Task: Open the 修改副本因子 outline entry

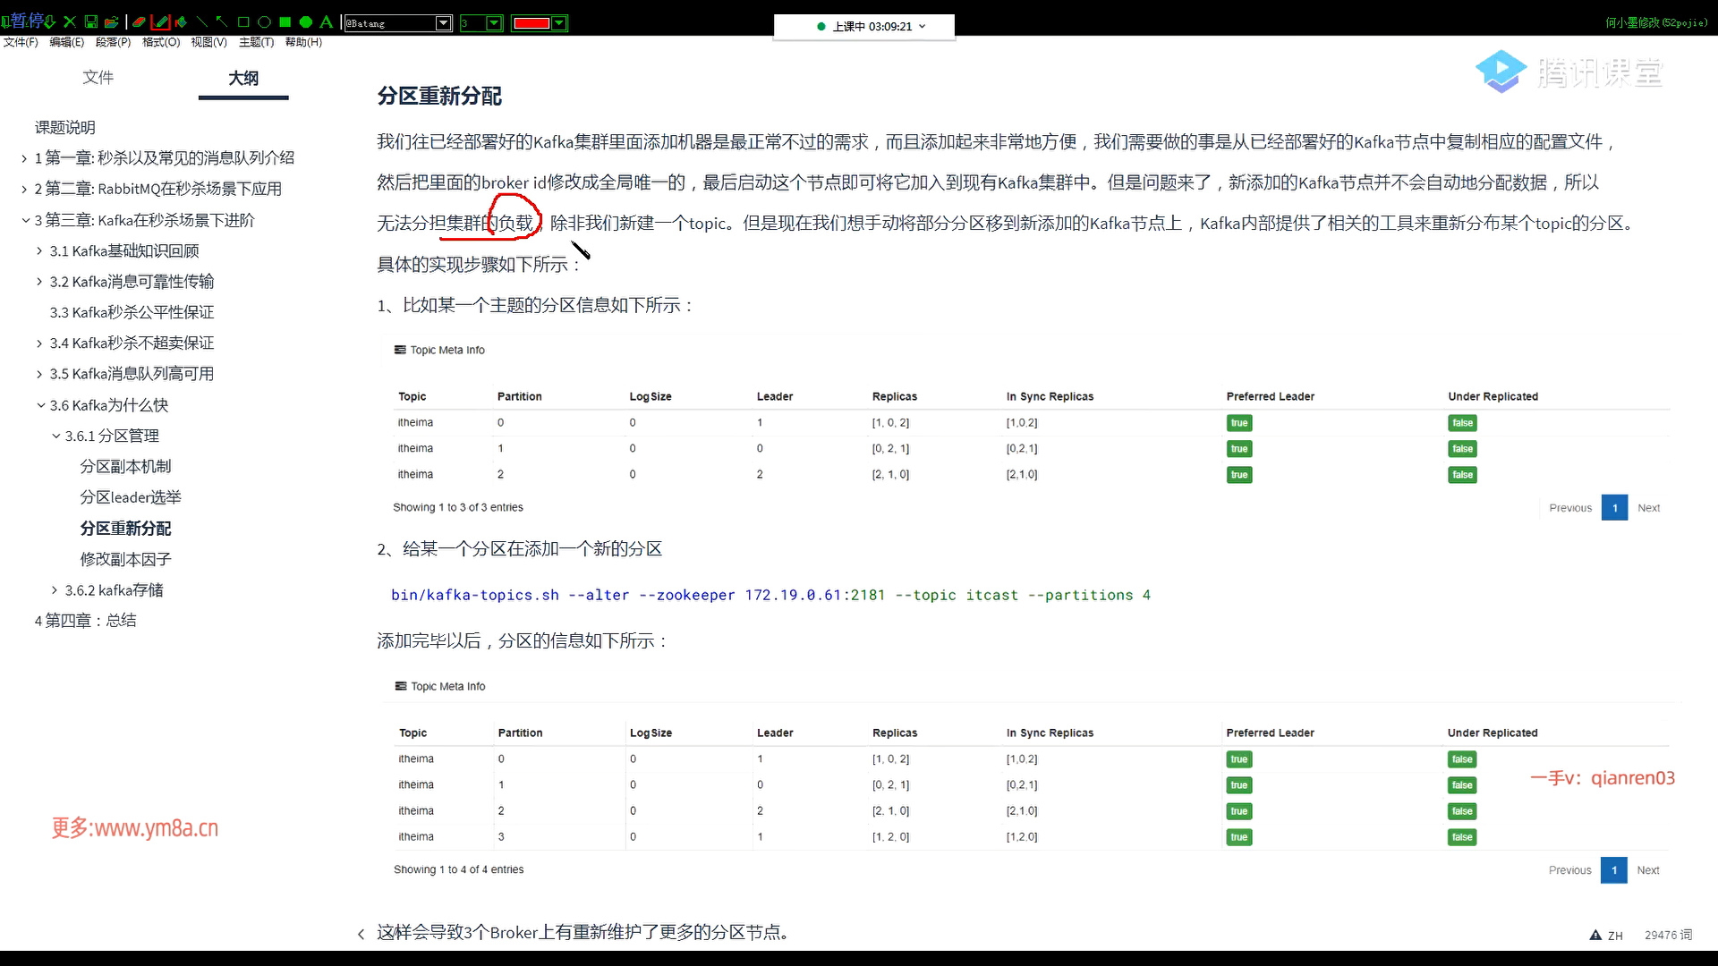Action: pyautogui.click(x=125, y=560)
